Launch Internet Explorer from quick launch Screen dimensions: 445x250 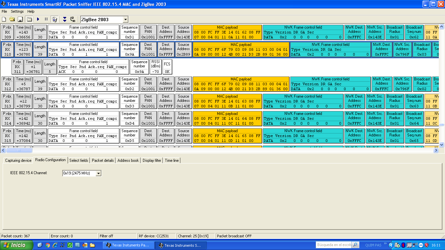click(x=55, y=245)
